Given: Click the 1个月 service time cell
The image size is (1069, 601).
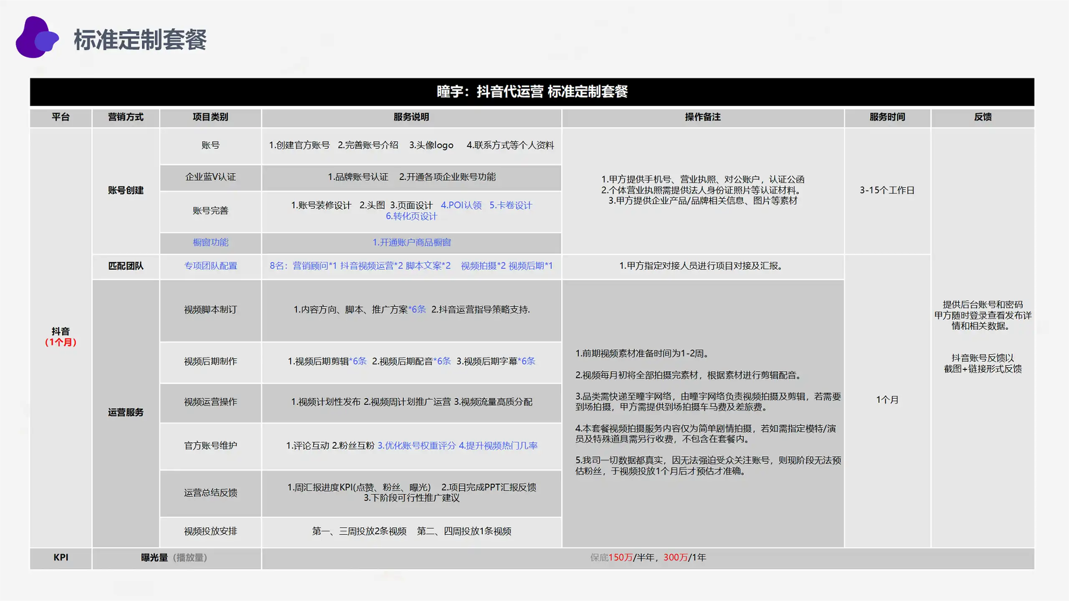Looking at the screenshot, I should click(x=887, y=400).
